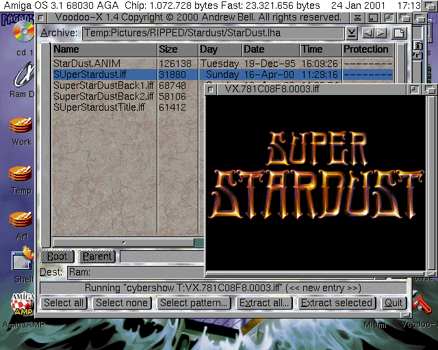This screenshot has height=350, width=438.
Task: Click the size value 61412
Action: coord(172,107)
